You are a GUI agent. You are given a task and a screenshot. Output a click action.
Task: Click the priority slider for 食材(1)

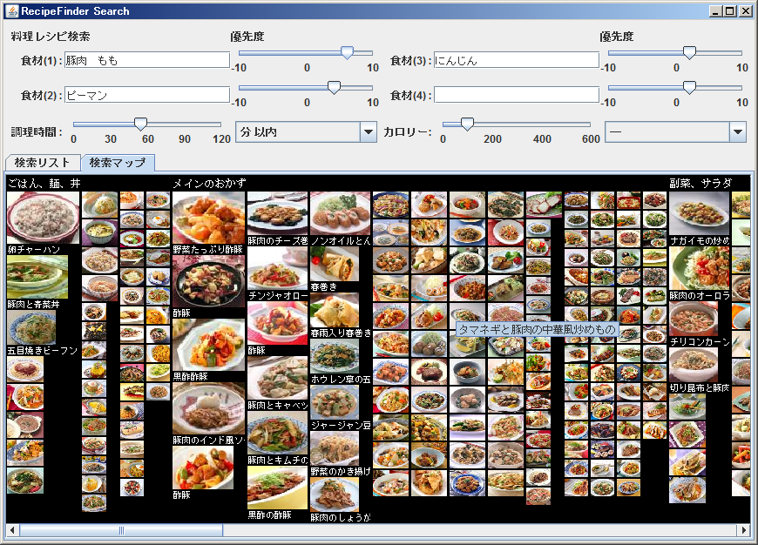tap(346, 52)
